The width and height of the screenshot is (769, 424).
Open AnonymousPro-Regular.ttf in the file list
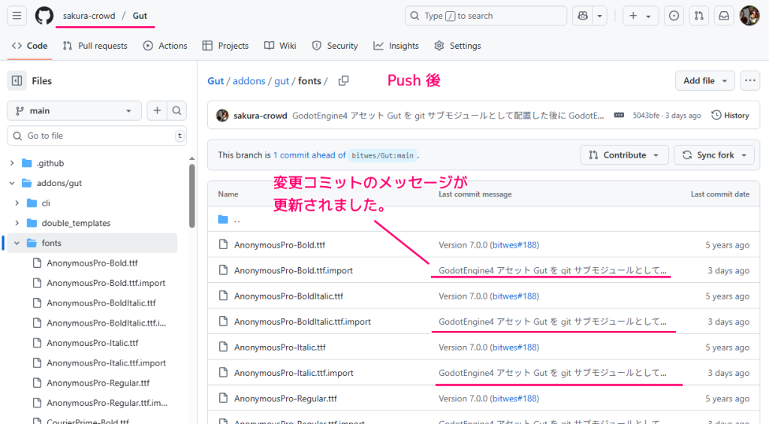(x=285, y=398)
